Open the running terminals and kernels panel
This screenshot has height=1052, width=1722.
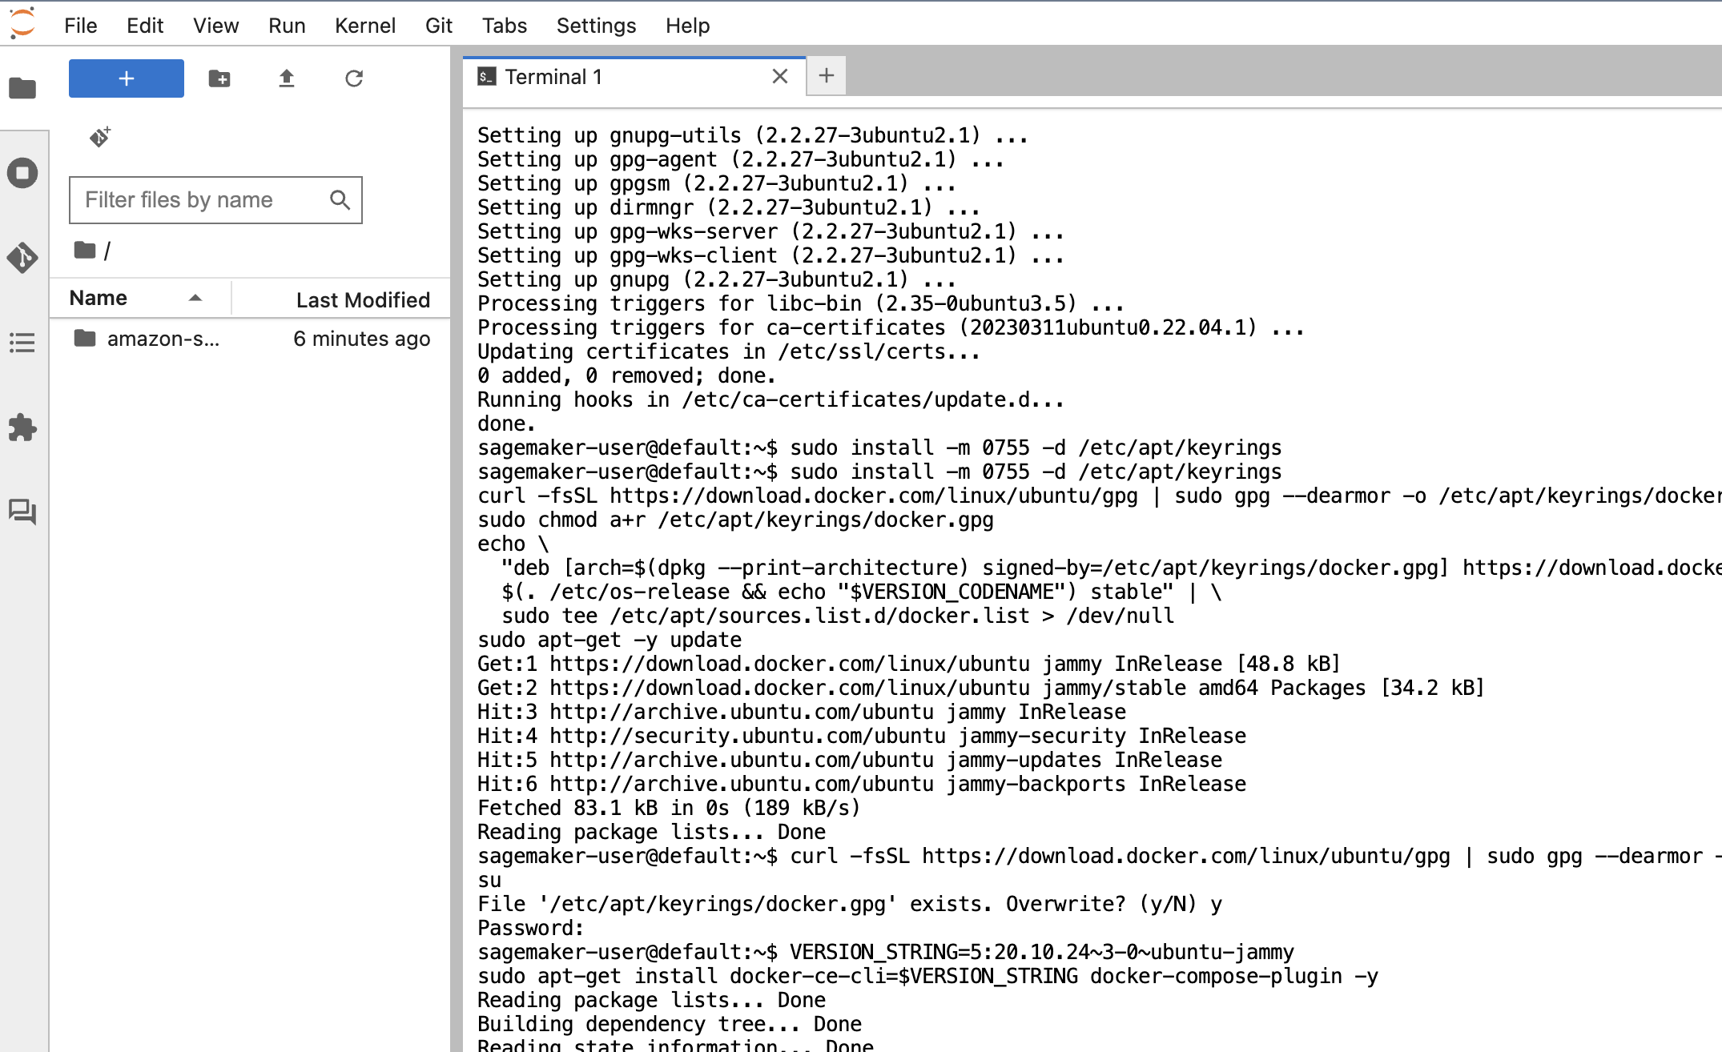[23, 172]
